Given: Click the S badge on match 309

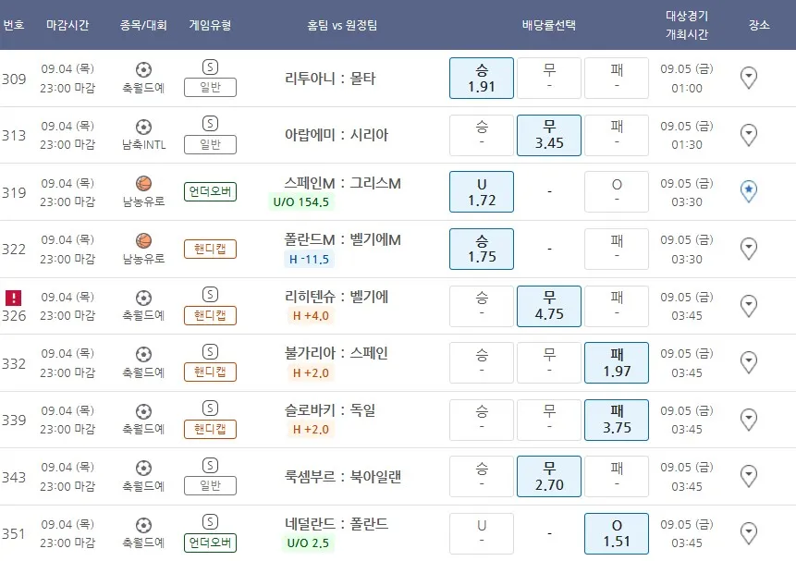Looking at the screenshot, I should click(x=210, y=67).
